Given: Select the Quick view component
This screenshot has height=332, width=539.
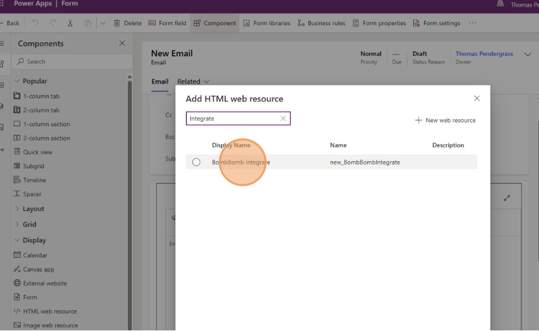Looking at the screenshot, I should pyautogui.click(x=33, y=152).
